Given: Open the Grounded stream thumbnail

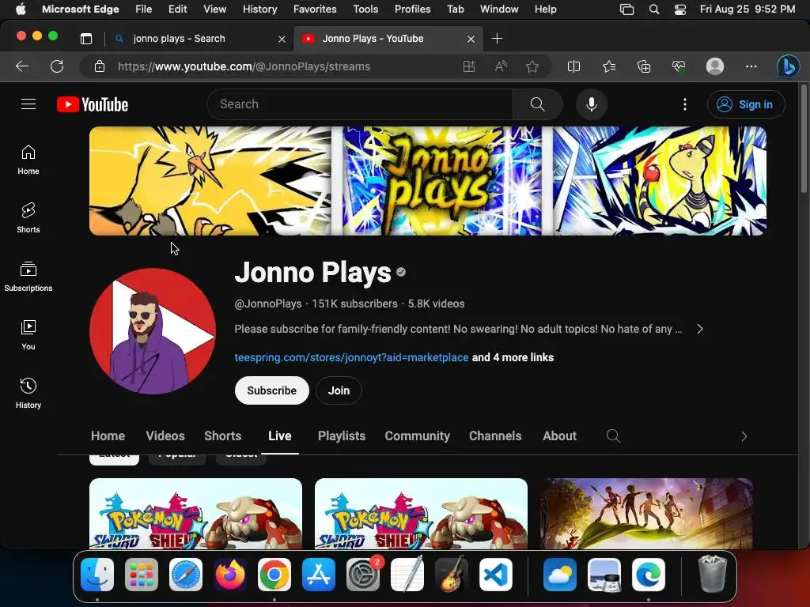Looking at the screenshot, I should coord(646,514).
